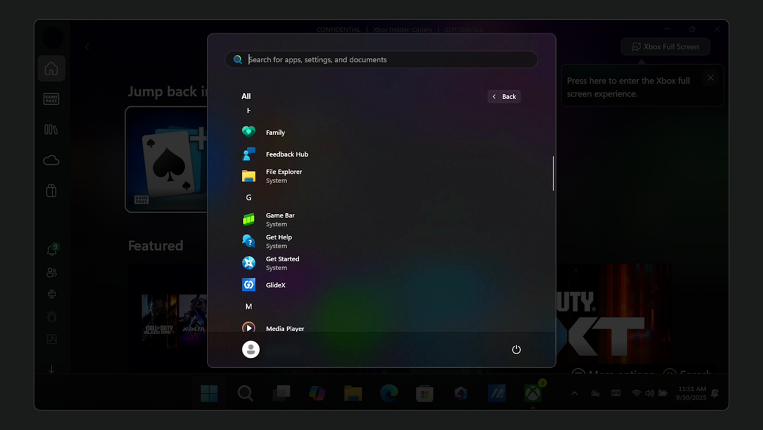Launch Game Bar from the app list
This screenshot has width=763, height=430.
click(280, 219)
